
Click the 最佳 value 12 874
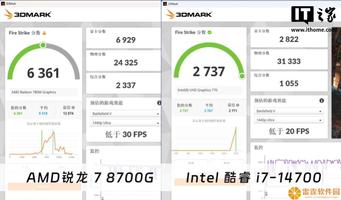[x=68, y=113]
